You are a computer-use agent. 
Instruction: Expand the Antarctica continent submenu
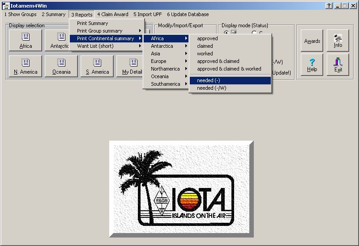tap(166, 46)
